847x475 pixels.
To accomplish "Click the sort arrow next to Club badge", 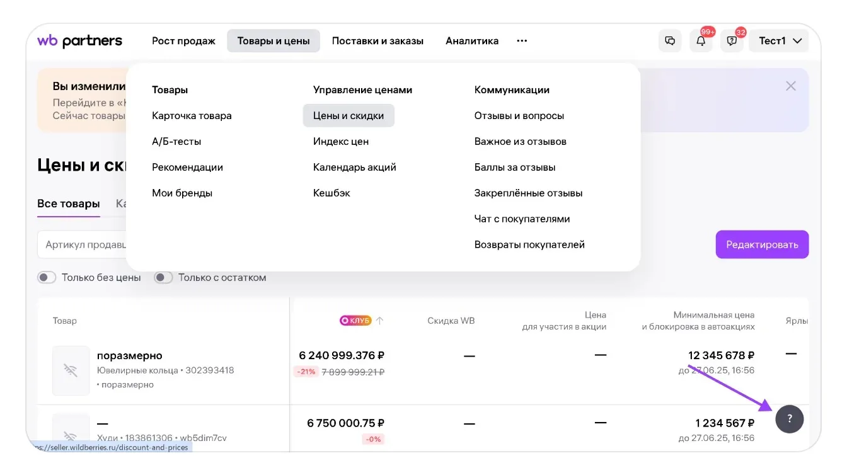I will 380,321.
